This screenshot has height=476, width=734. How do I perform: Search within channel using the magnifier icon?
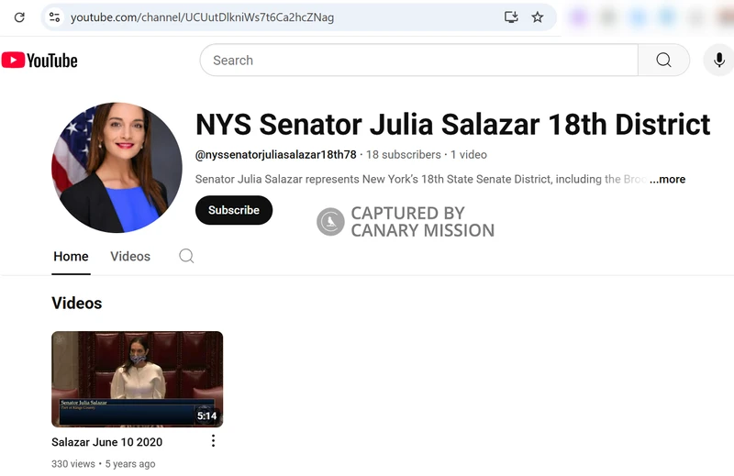click(x=186, y=256)
